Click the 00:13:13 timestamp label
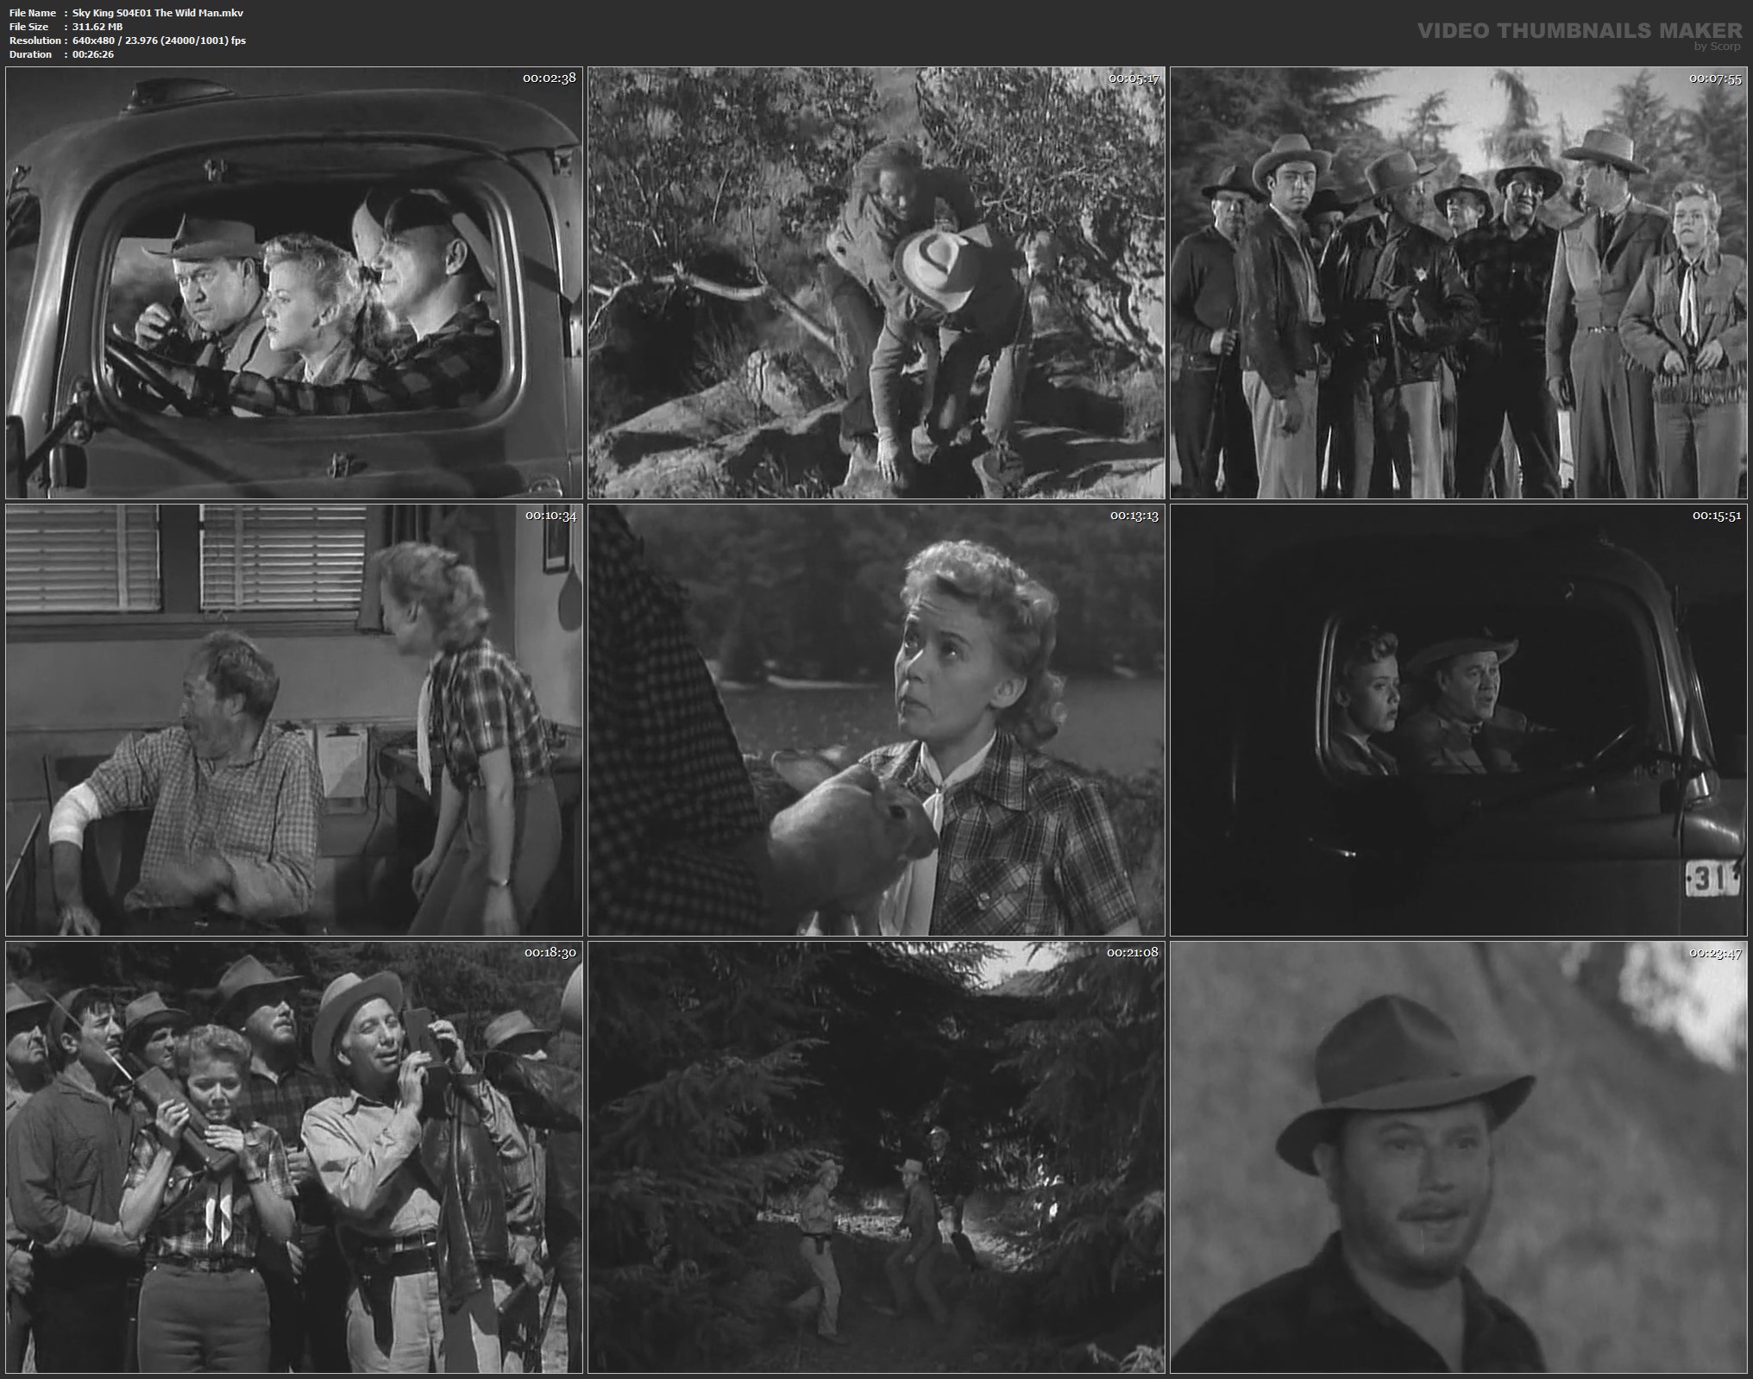Viewport: 1753px width, 1379px height. point(1134,515)
